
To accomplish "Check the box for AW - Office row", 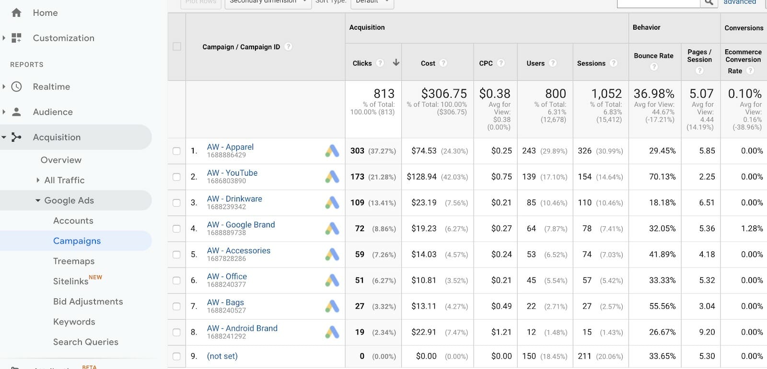I will 177,280.
